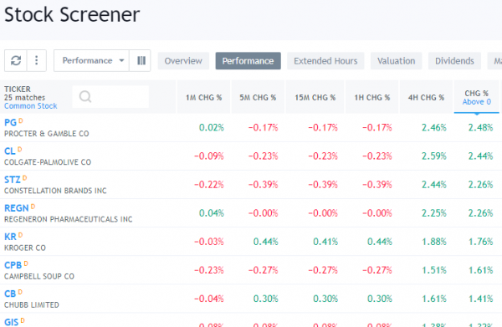This screenshot has width=502, height=327.
Task: Open the CL ticker link
Action: click(9, 151)
